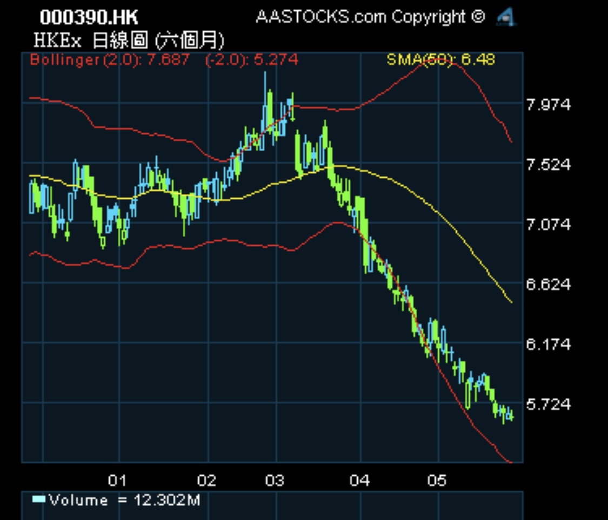This screenshot has height=520, width=608.
Task: Select the 02 month marker on x-axis
Action: pos(207,480)
